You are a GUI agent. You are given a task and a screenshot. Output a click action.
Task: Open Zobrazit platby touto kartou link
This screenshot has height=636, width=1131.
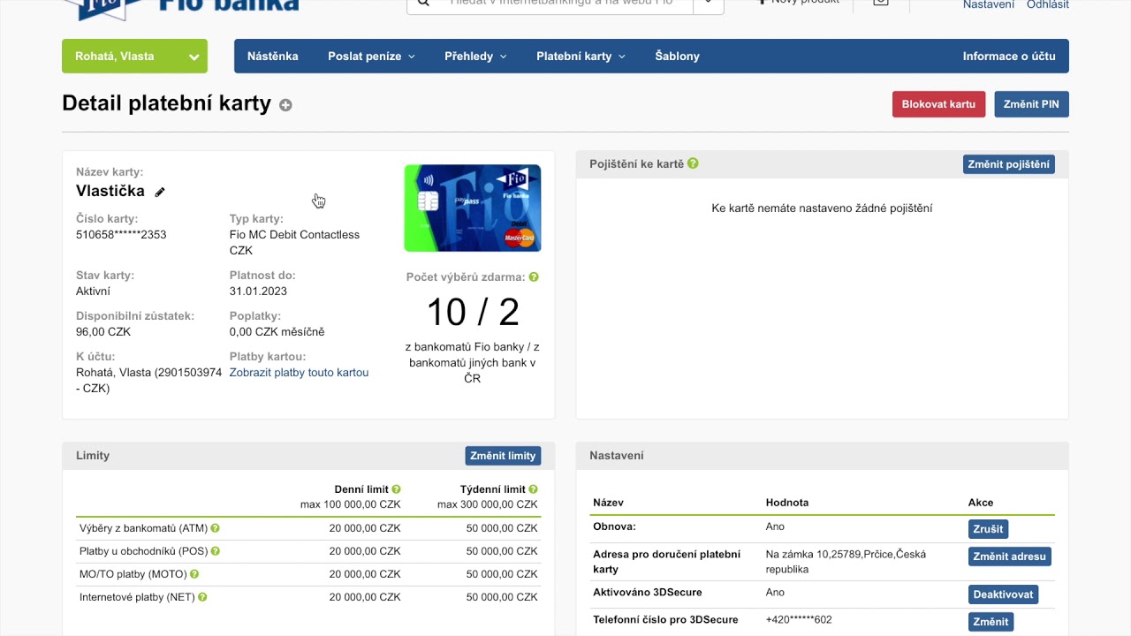(299, 373)
